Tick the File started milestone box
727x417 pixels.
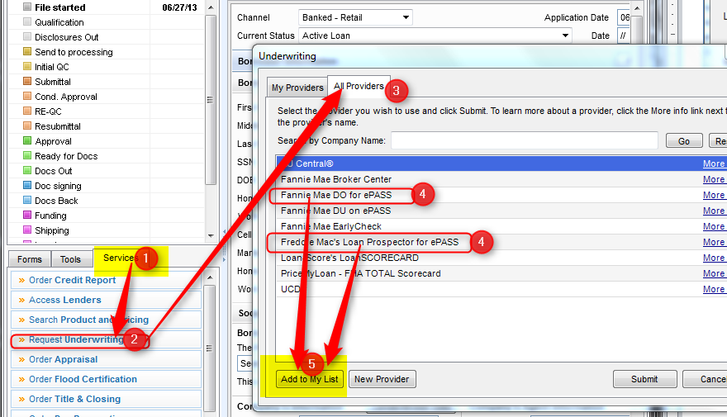(x=27, y=7)
